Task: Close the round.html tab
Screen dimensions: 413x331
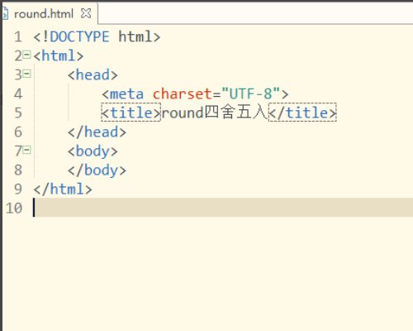Action: (x=86, y=13)
